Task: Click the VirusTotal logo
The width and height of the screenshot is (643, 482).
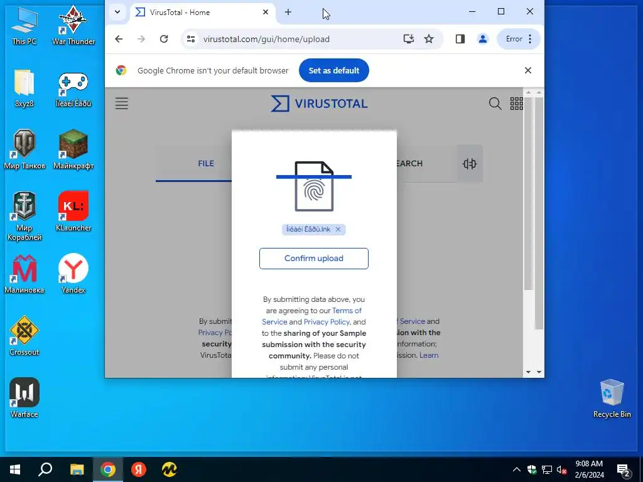Action: [319, 104]
